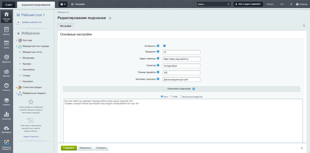Image resolution: width=310 pixels, height=153 pixels.
Task: Click the Закрыть подсказку link
Action: (31, 136)
